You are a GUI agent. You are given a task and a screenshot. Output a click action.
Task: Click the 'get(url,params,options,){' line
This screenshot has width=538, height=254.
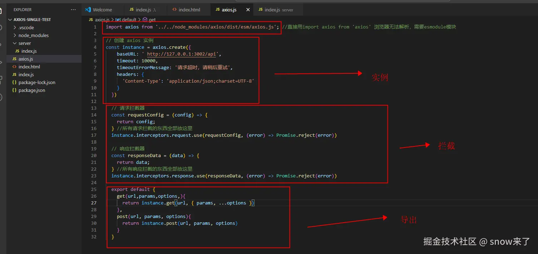point(151,196)
